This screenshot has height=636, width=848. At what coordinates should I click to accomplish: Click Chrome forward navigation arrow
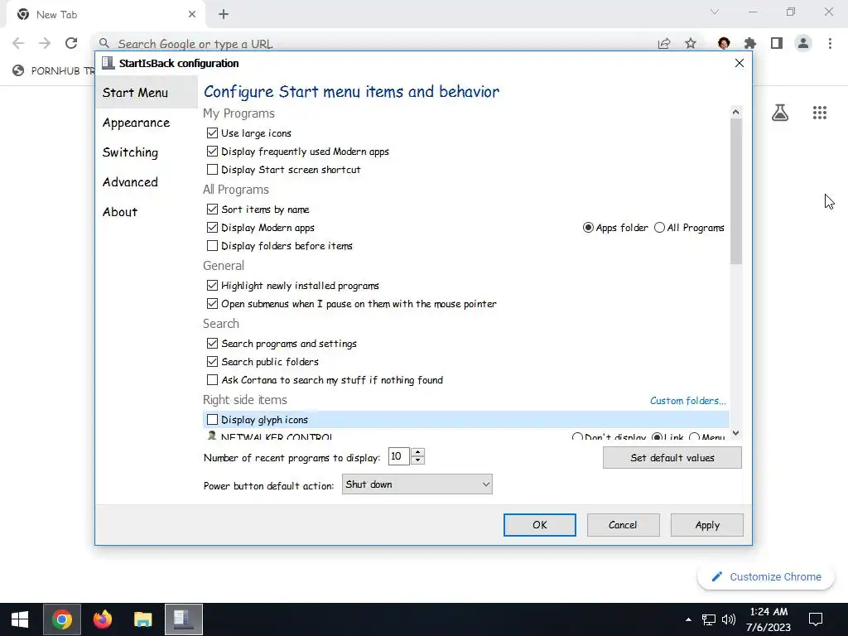(x=45, y=43)
